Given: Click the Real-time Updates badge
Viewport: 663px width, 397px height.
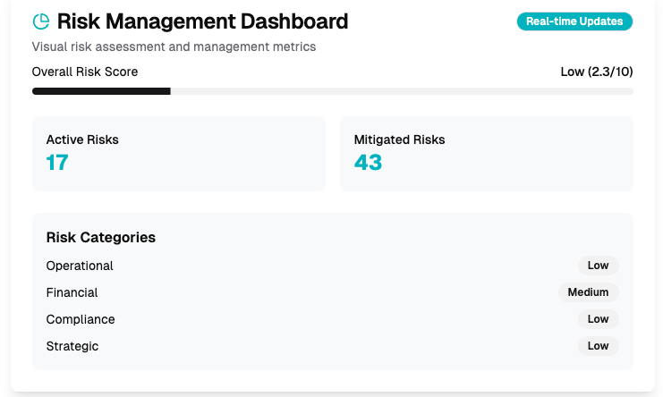Looking at the screenshot, I should pyautogui.click(x=574, y=21).
